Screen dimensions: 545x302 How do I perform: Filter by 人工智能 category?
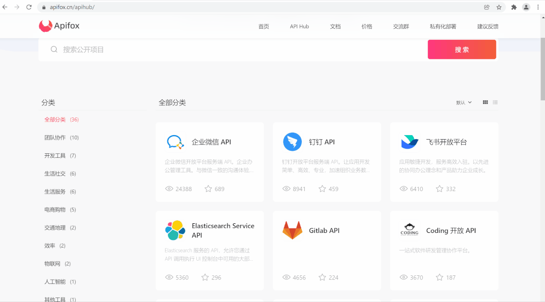tap(60, 282)
